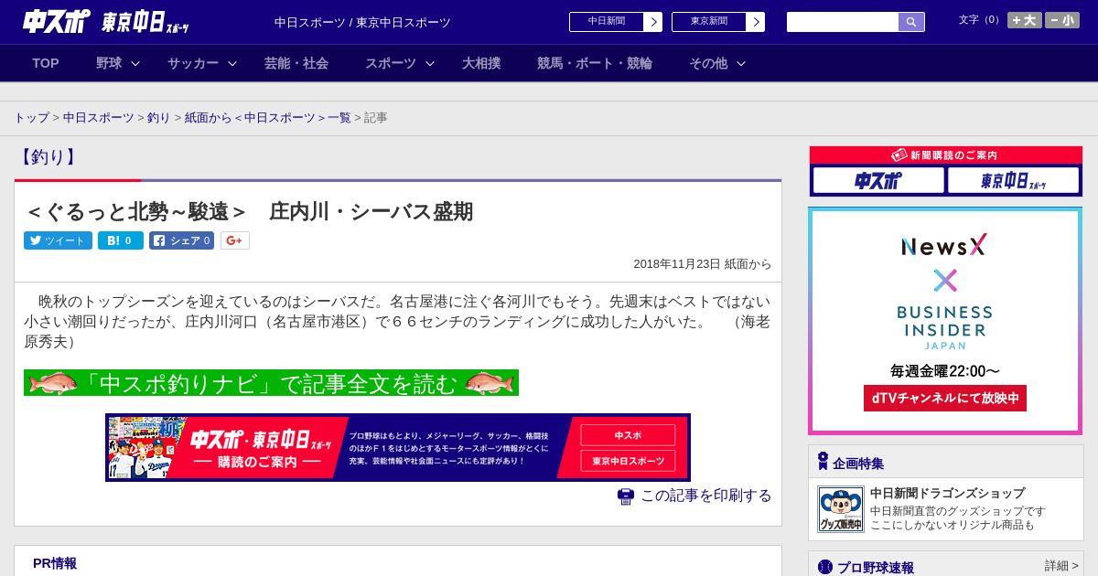
Task: Expand the 野球 dropdown chevron
Action: click(135, 63)
